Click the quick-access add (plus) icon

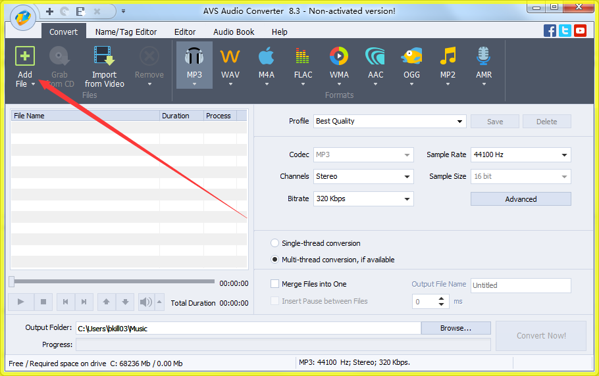[49, 11]
